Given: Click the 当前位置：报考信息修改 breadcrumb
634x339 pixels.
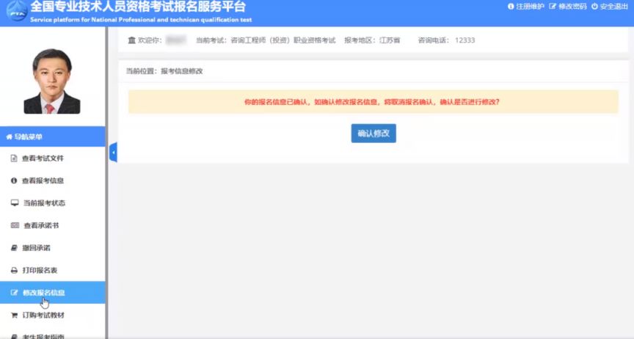Looking at the screenshot, I should (x=164, y=71).
